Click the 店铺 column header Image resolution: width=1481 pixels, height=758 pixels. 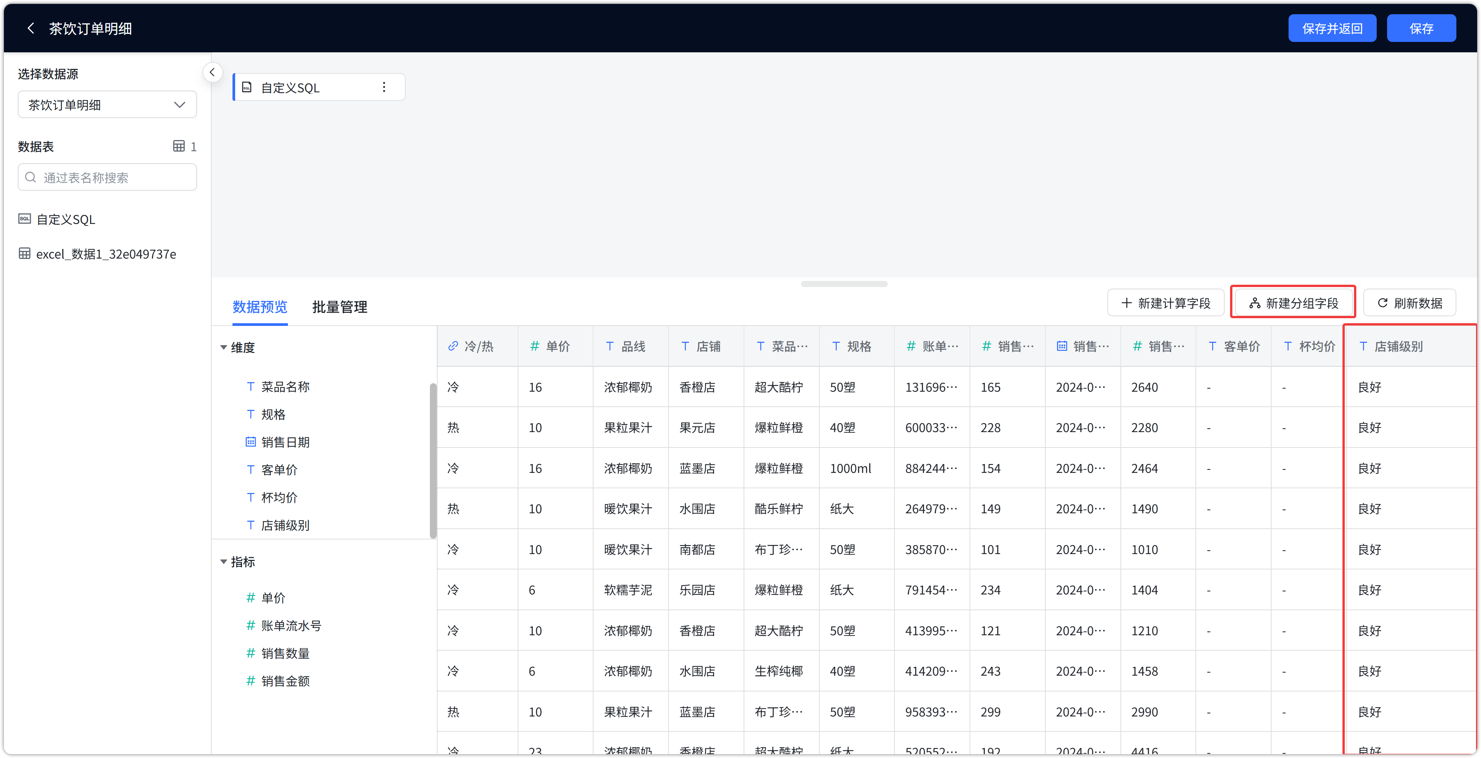[706, 346]
